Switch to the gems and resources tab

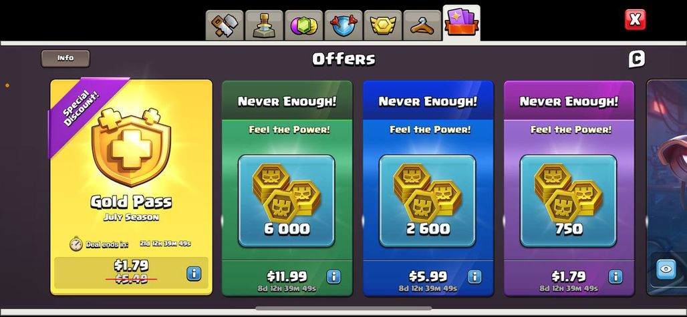(x=303, y=25)
